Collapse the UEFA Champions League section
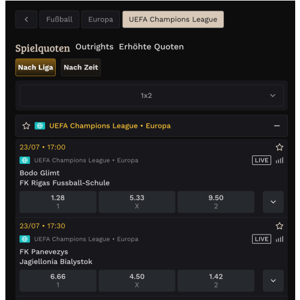Screen dimensions: 300x300 pyautogui.click(x=277, y=126)
